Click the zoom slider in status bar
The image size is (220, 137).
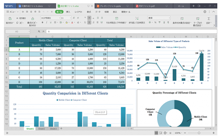[199, 133]
